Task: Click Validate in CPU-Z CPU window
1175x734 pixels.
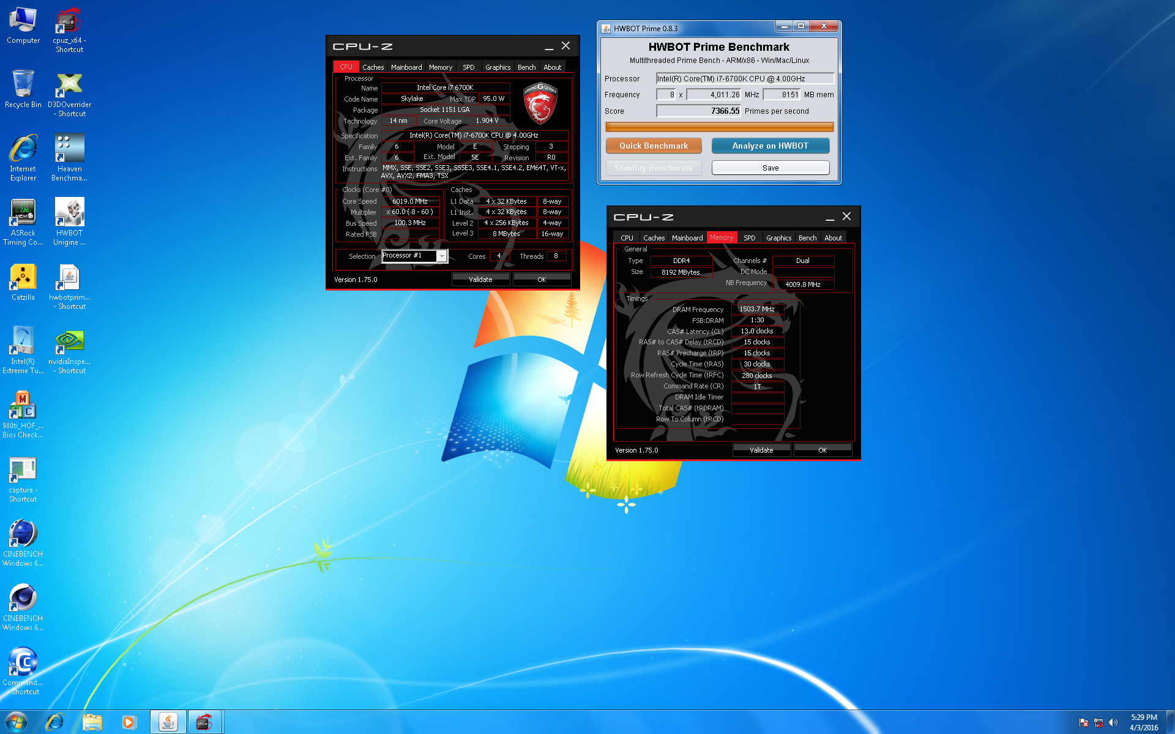Action: pyautogui.click(x=480, y=280)
